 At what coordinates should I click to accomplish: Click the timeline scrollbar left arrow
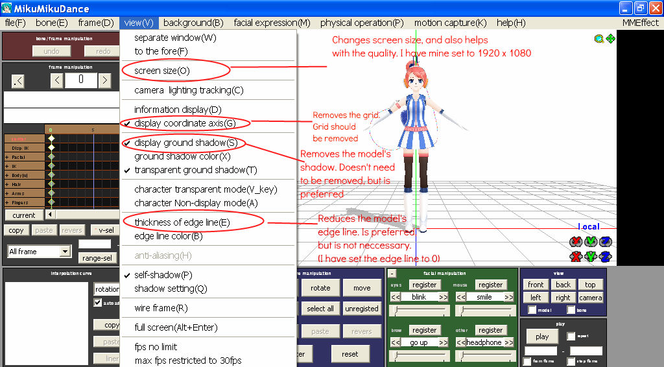pos(50,214)
